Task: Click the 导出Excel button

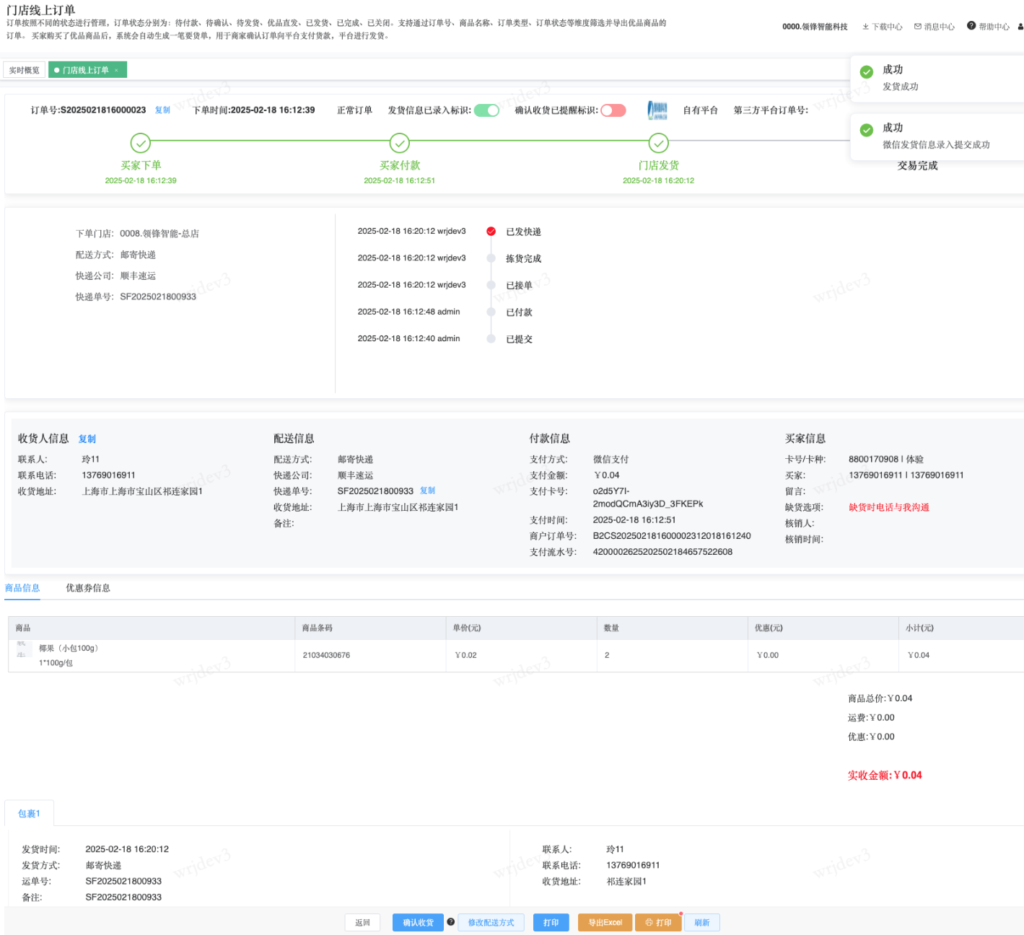Action: point(605,923)
